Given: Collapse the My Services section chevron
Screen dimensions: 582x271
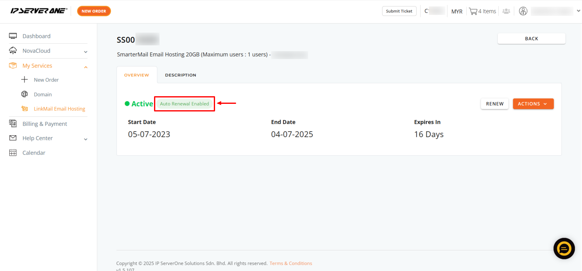Looking at the screenshot, I should pos(86,67).
